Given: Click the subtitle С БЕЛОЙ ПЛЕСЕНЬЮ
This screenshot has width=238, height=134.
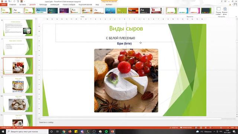Looking at the screenshot, I should coord(120,38).
